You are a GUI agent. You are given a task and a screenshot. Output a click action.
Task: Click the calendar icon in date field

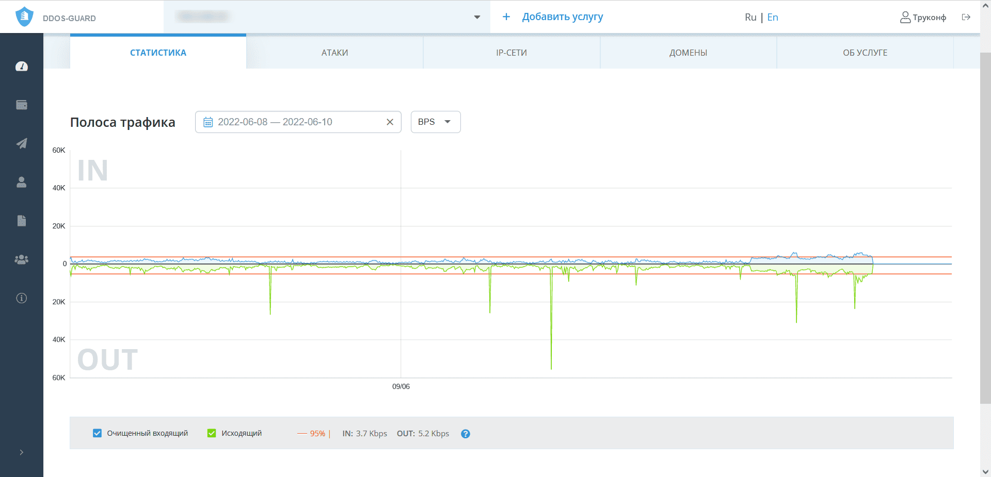point(208,122)
